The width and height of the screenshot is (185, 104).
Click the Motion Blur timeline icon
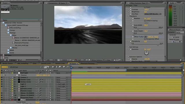[60, 67]
